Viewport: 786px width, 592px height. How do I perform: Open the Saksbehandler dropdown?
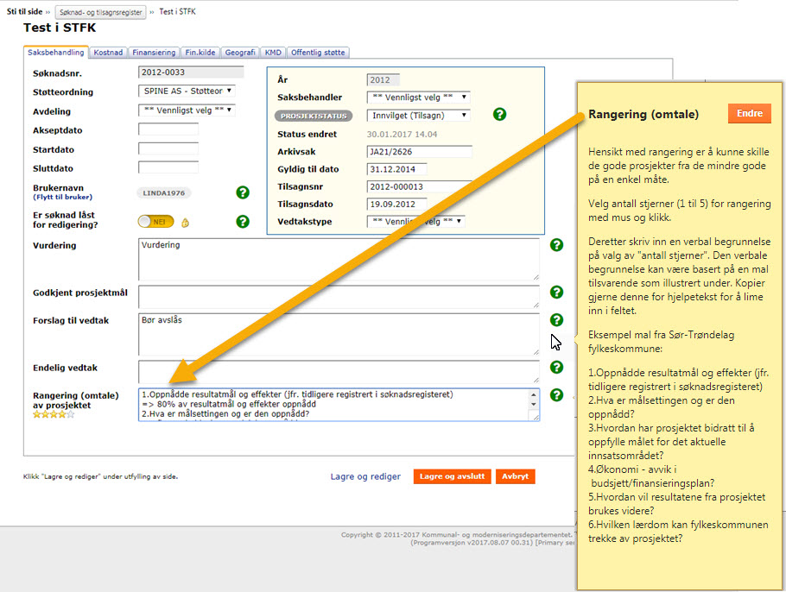[419, 98]
